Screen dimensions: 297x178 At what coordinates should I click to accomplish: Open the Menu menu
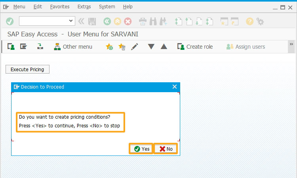pyautogui.click(x=19, y=7)
